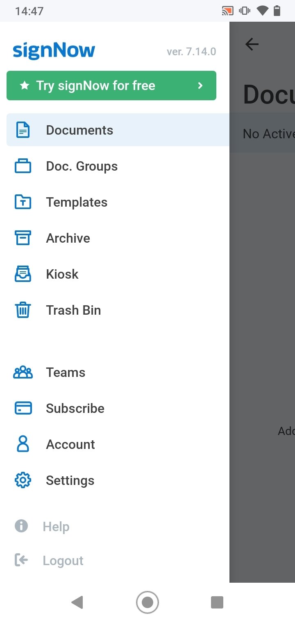Tap Try signNow for free button

tap(111, 86)
